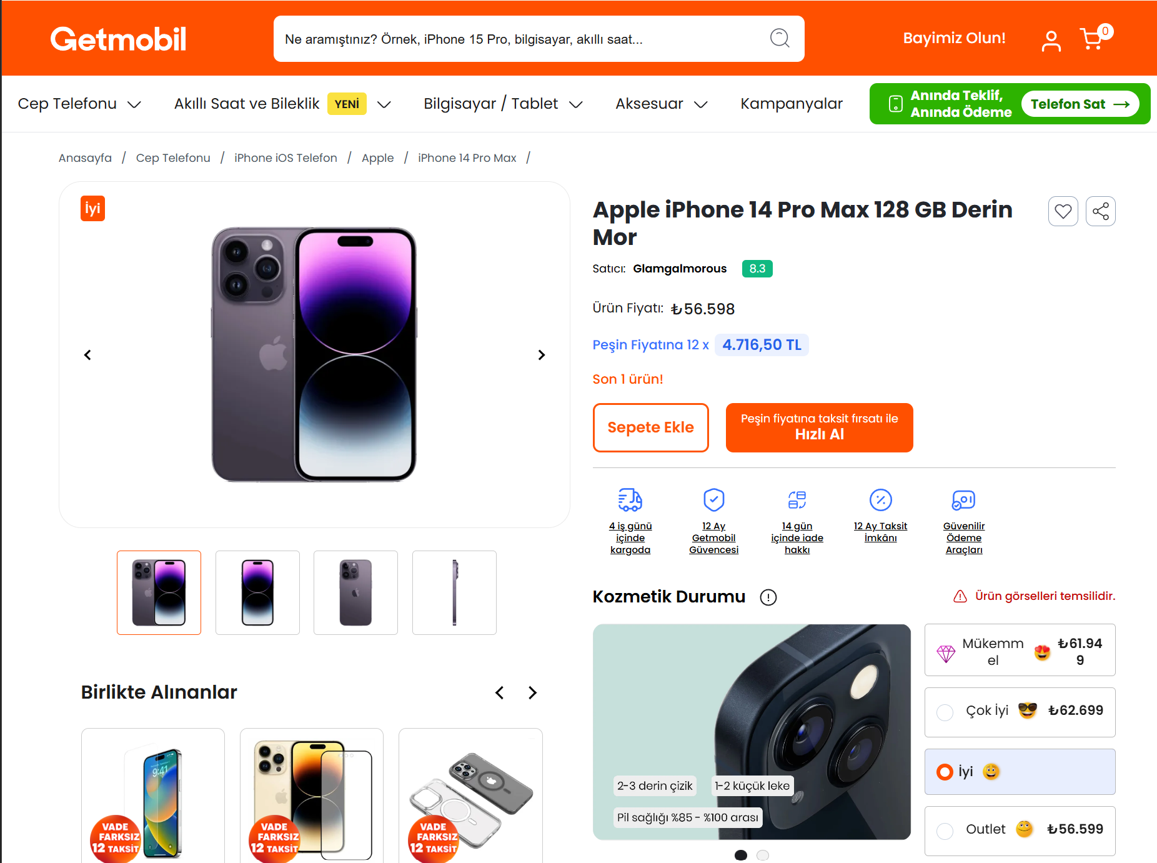Open Kozmetik Durumu info icon
The image size is (1157, 863).
tap(768, 597)
